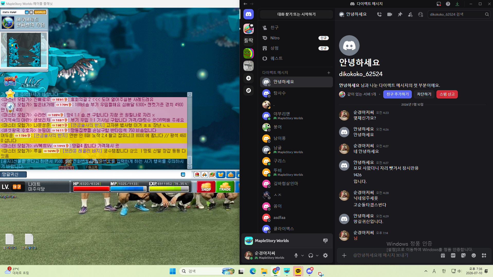The width and height of the screenshot is (493, 277).
Task: Click the game chat scrollbar down arrow
Action: (190, 167)
